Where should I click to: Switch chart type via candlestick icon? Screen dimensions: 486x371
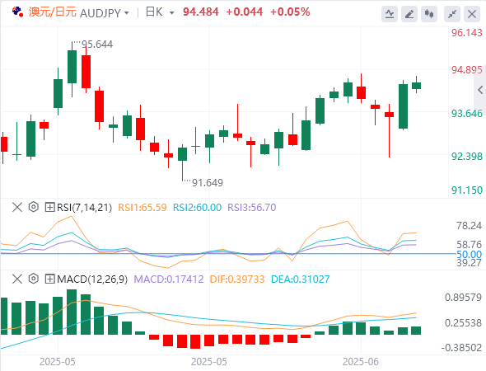click(429, 14)
